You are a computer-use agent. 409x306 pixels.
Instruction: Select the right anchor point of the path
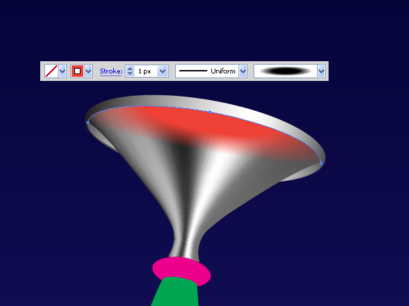(321, 163)
